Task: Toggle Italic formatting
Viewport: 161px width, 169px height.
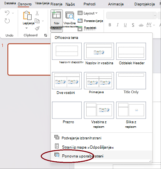Action: [117, 25]
